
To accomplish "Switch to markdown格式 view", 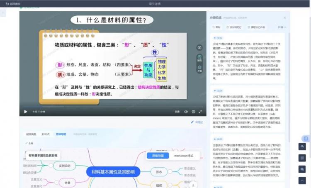I will [x=184, y=156].
